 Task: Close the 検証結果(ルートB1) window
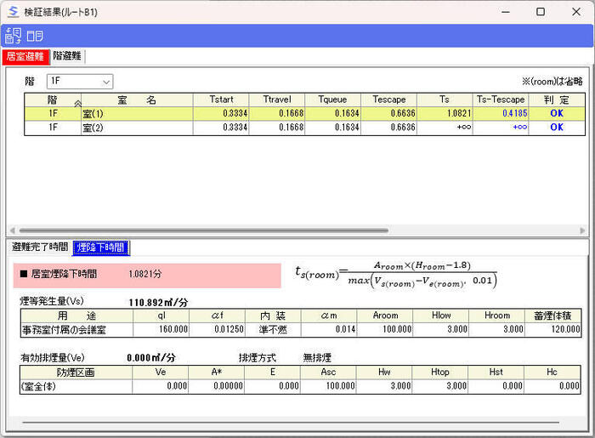tap(576, 12)
